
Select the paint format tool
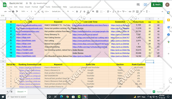pos(17,12)
